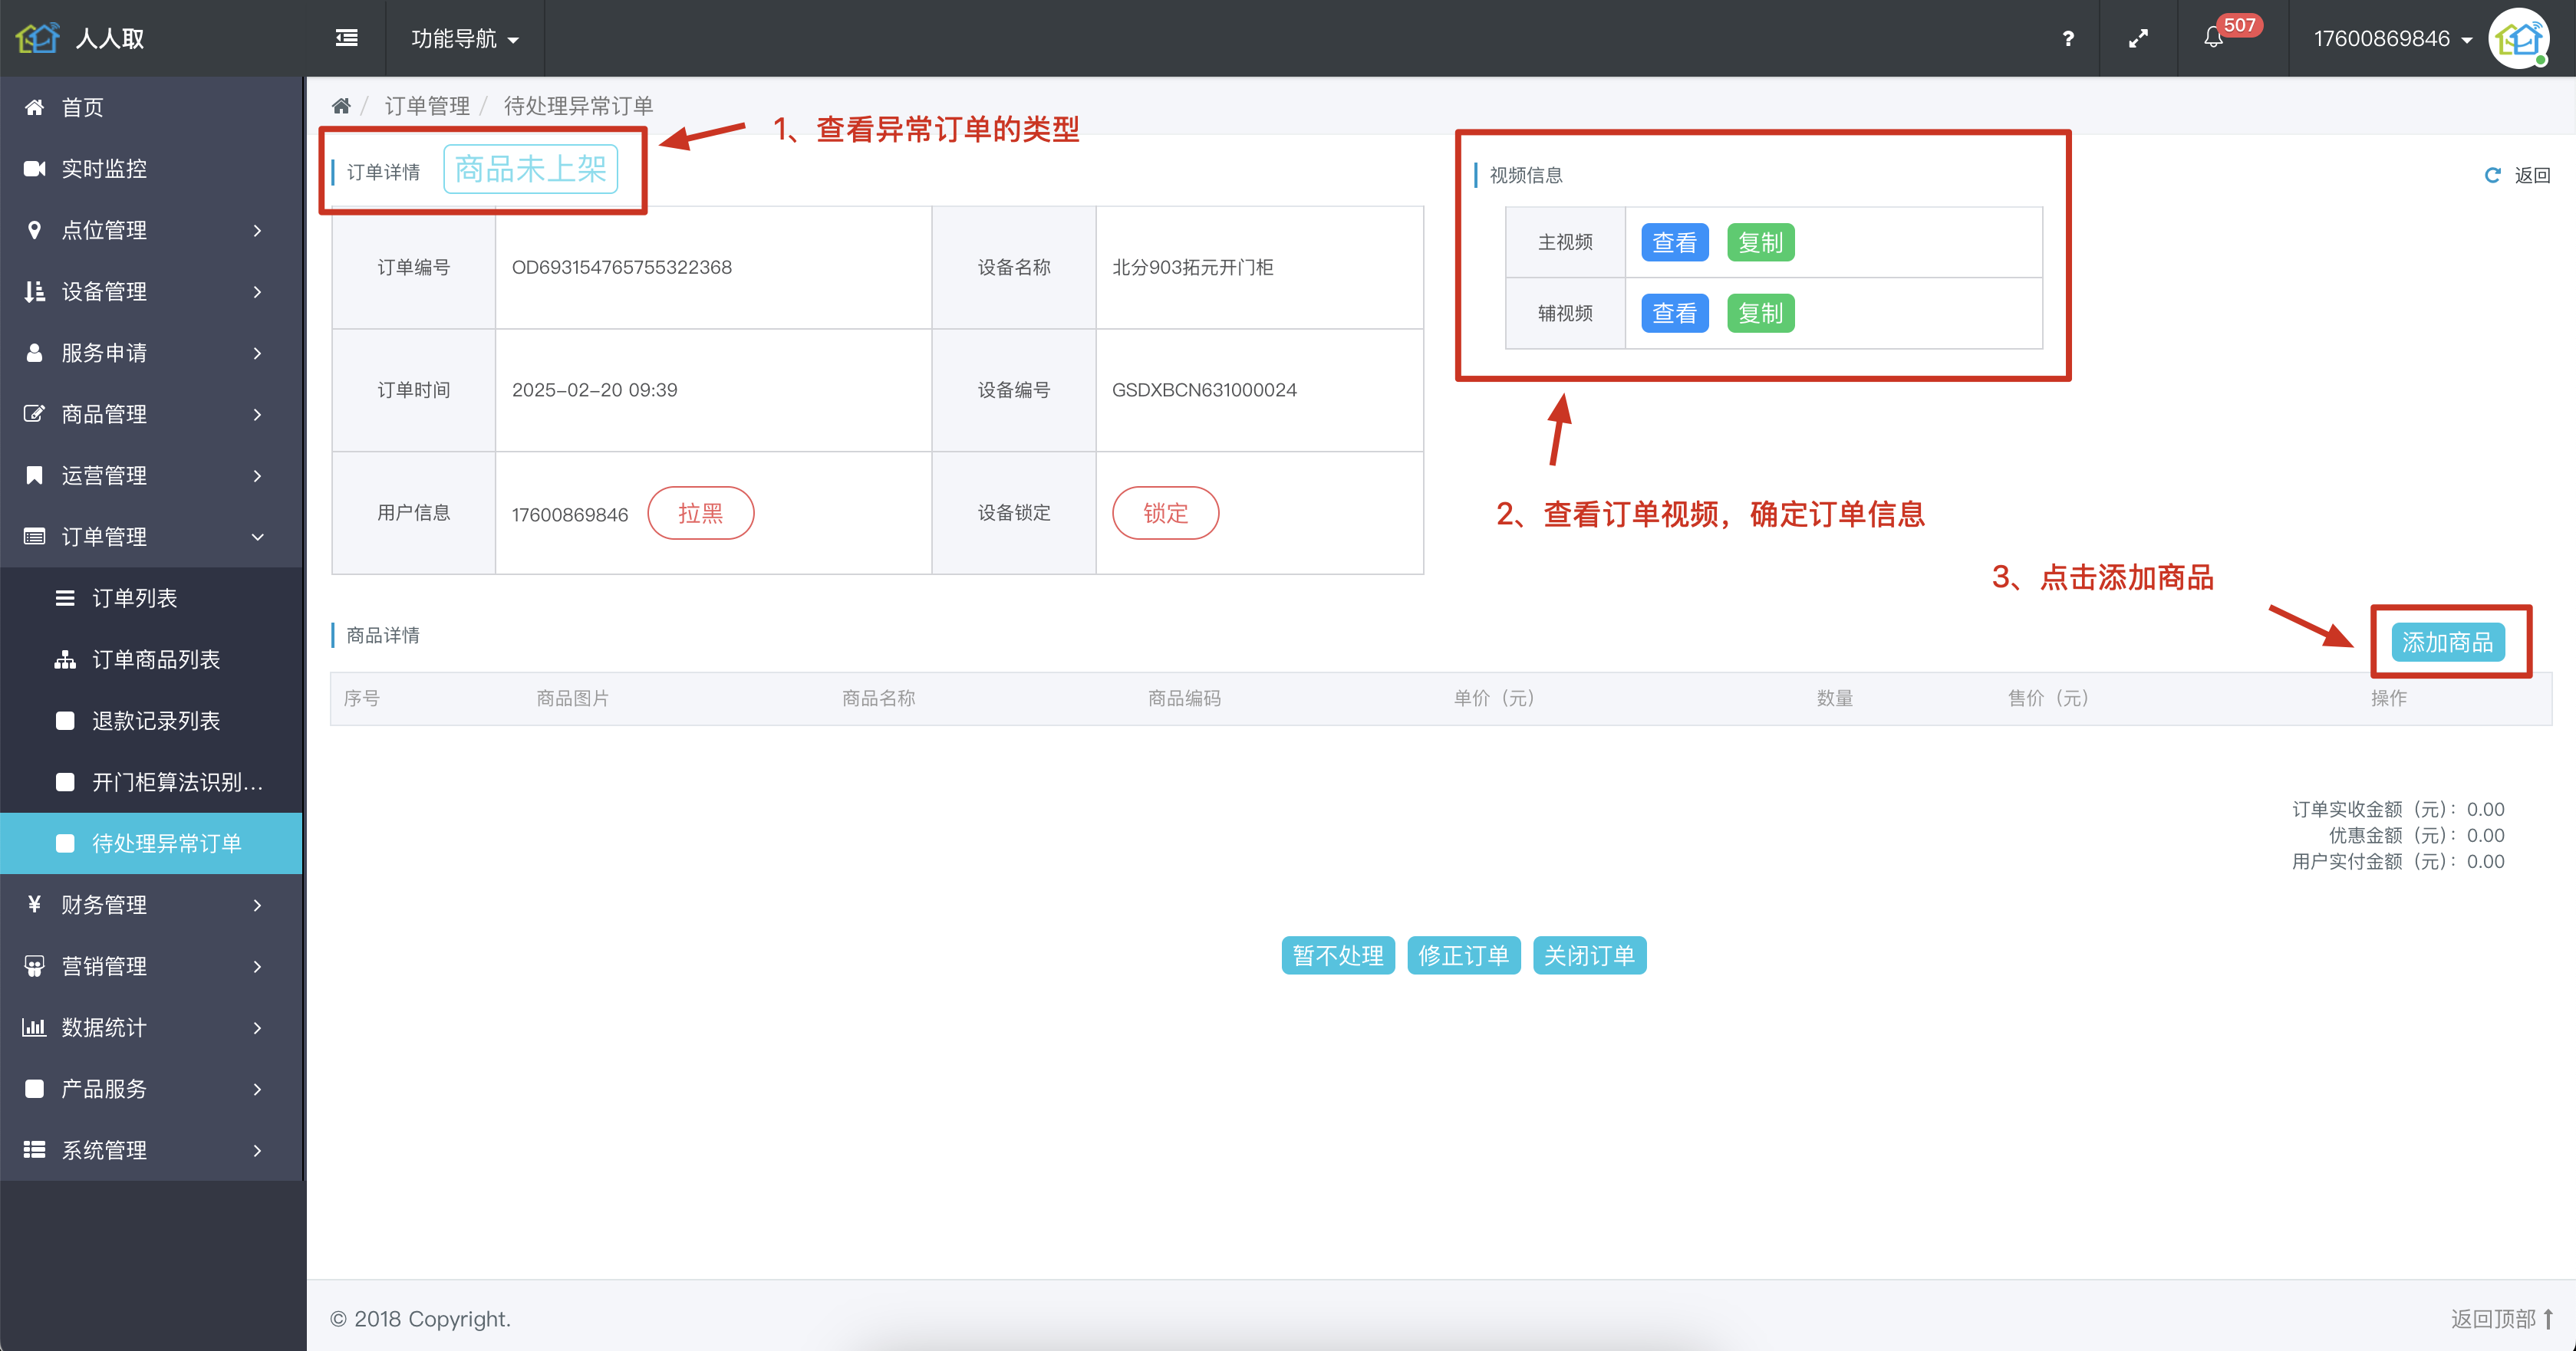Click the 系统管理 list icon
This screenshot has width=2576, height=1351.
point(34,1150)
